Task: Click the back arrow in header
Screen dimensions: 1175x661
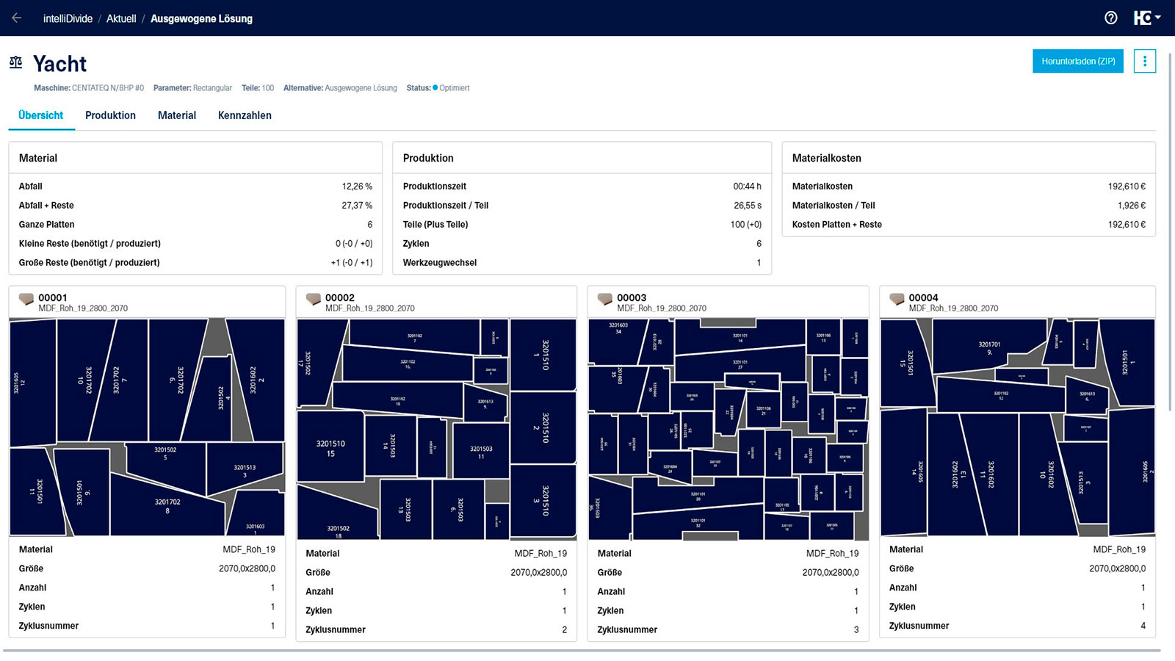Action: [x=16, y=18]
